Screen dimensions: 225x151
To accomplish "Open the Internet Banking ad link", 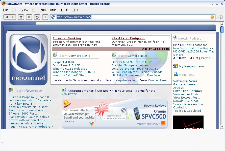I will [x=67, y=38].
